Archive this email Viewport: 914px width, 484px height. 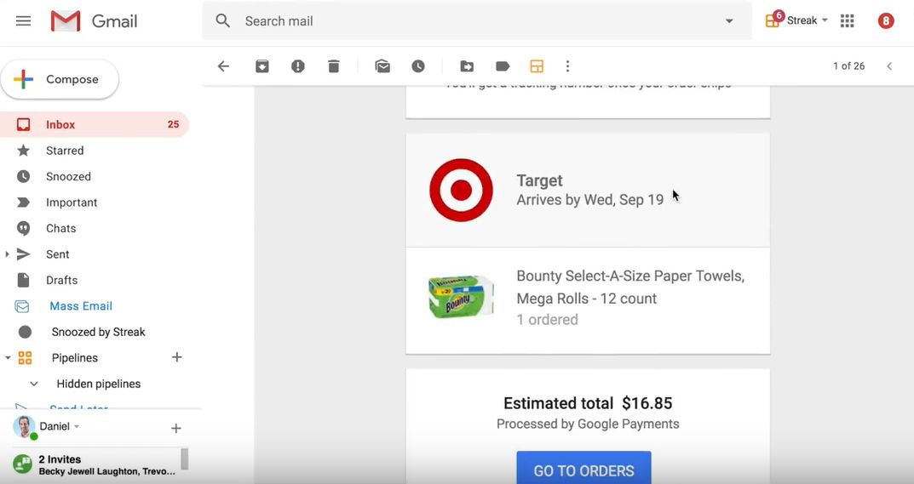pyautogui.click(x=262, y=65)
